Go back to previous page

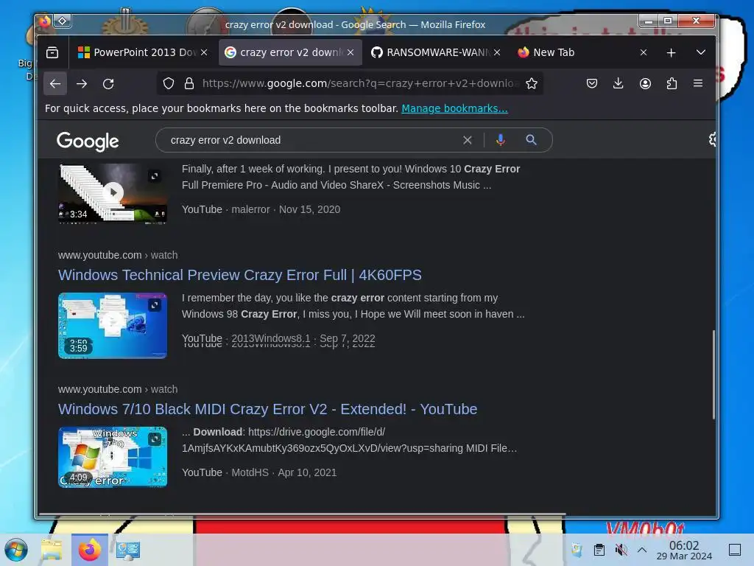tap(55, 84)
